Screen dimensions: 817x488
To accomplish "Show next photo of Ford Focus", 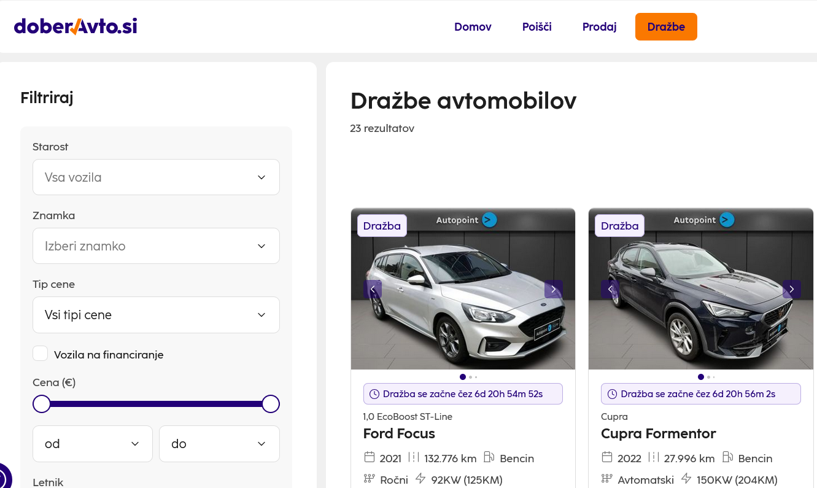I will 553,289.
